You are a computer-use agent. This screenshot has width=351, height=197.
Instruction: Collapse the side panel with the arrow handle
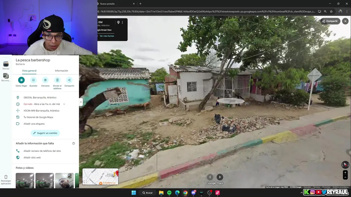(81, 102)
